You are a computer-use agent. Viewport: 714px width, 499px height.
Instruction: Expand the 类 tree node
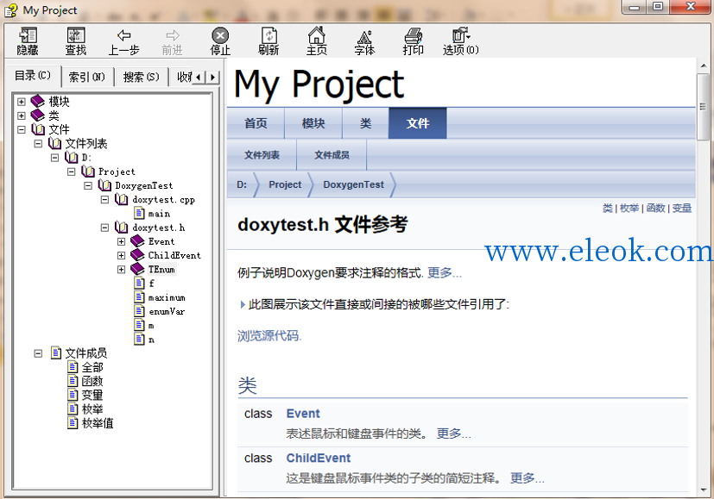coord(22,115)
